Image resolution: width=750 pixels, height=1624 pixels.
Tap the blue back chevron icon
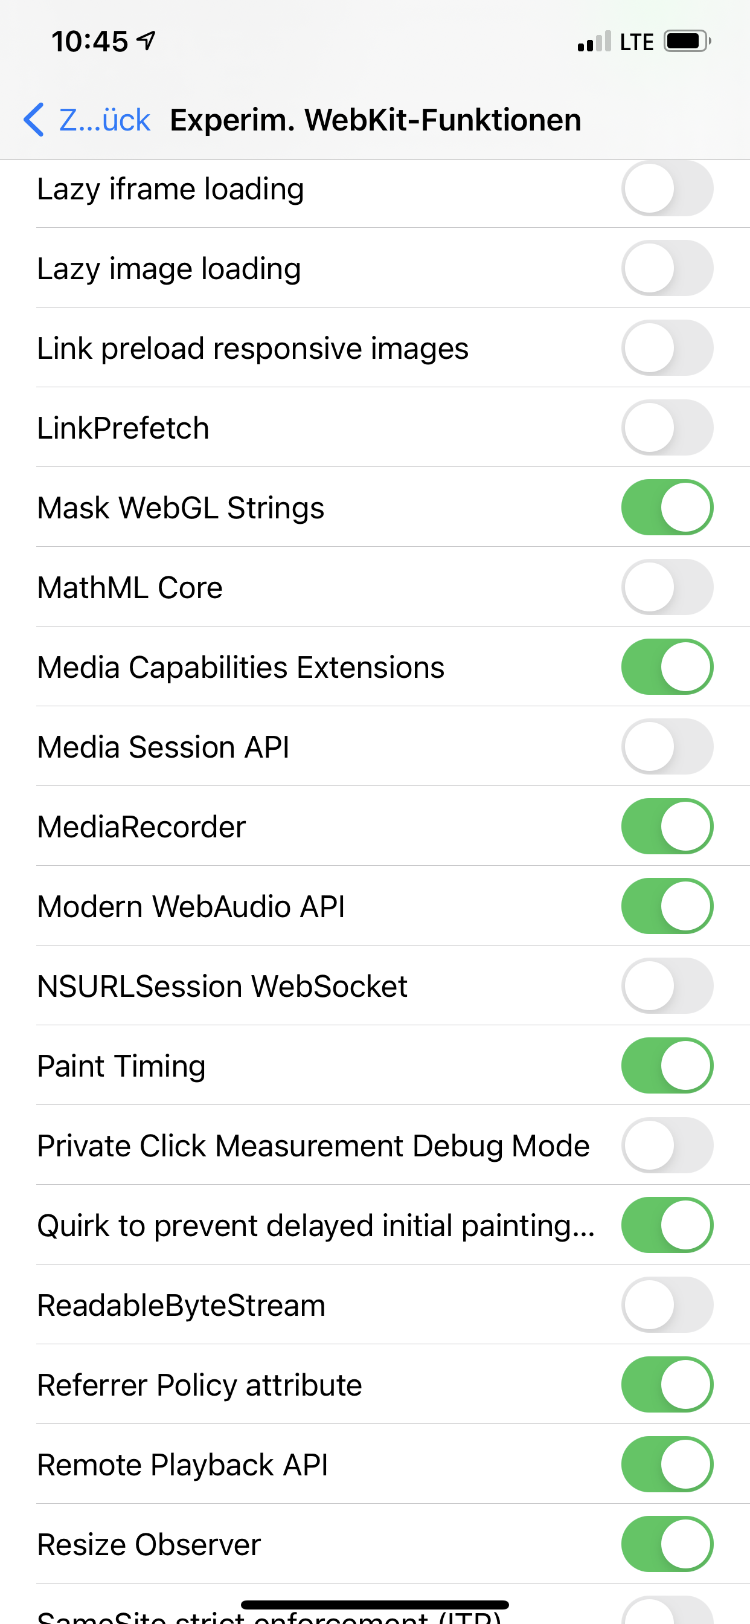(x=34, y=119)
